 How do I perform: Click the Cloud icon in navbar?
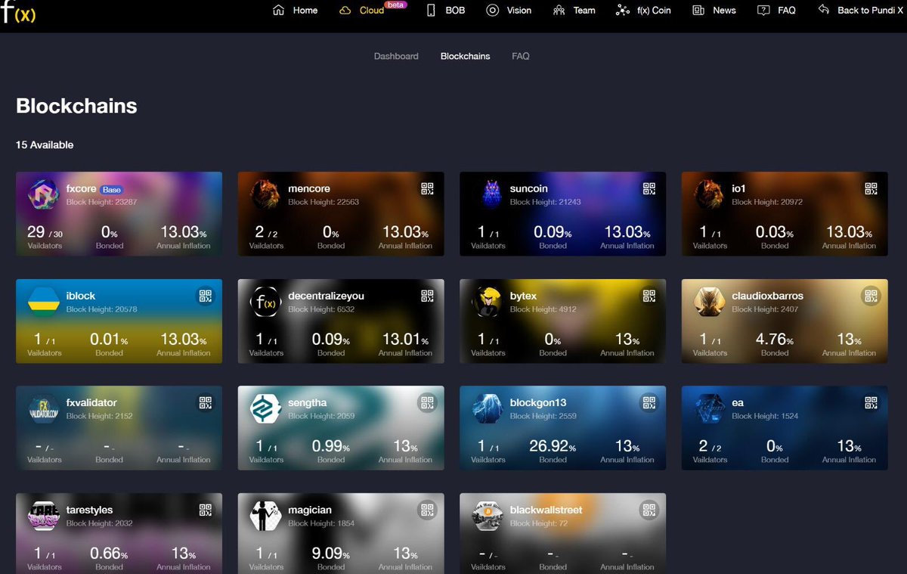345,11
